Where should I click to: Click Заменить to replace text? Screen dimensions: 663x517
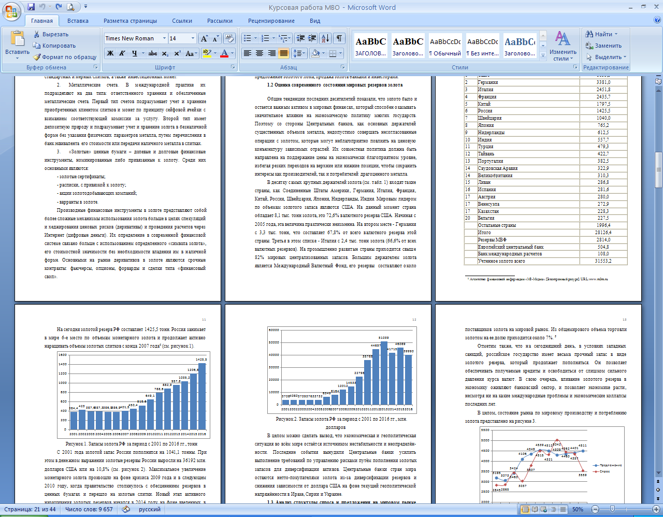point(603,46)
